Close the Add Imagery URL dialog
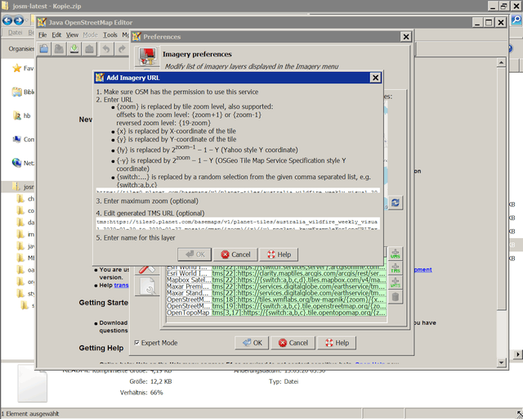The width and height of the screenshot is (523, 419). 375,78
